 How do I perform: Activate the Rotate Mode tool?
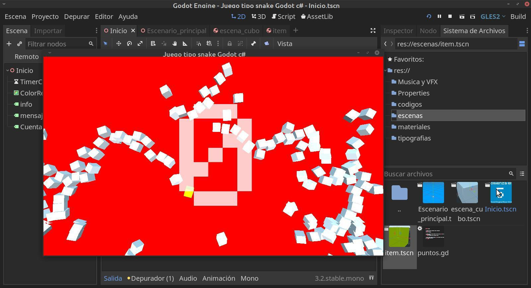coord(129,44)
